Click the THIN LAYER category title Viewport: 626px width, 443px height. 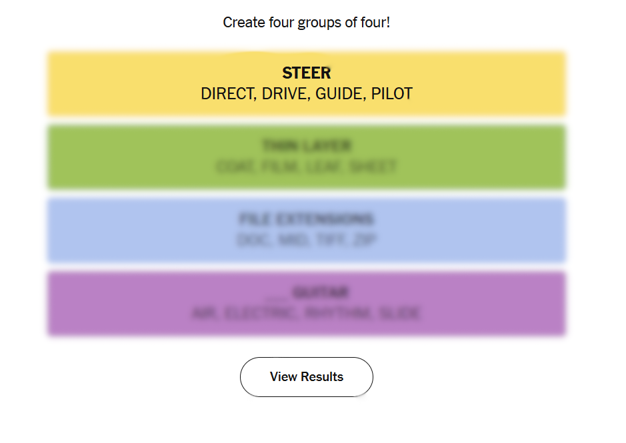(306, 146)
